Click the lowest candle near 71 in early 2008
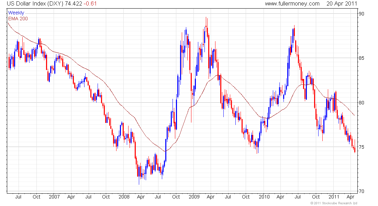This screenshot has width=378, height=206. [139, 175]
